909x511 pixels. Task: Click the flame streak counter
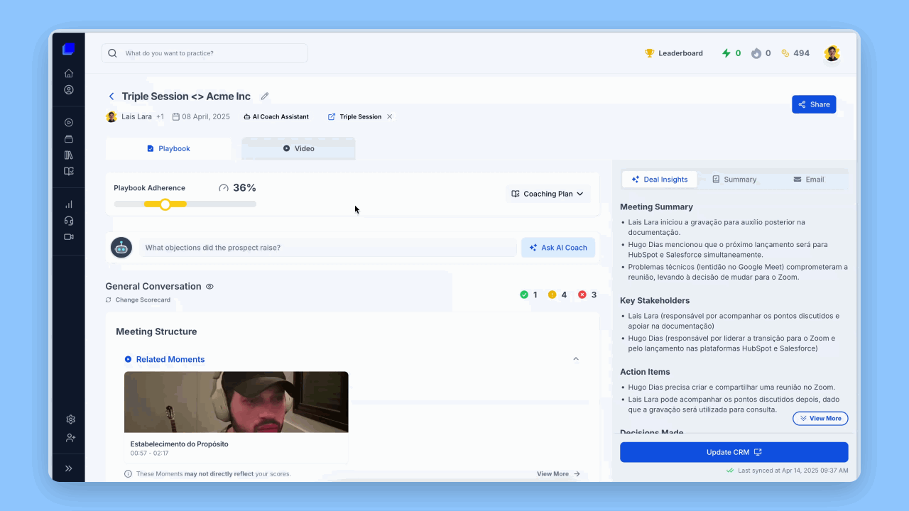[x=761, y=53]
